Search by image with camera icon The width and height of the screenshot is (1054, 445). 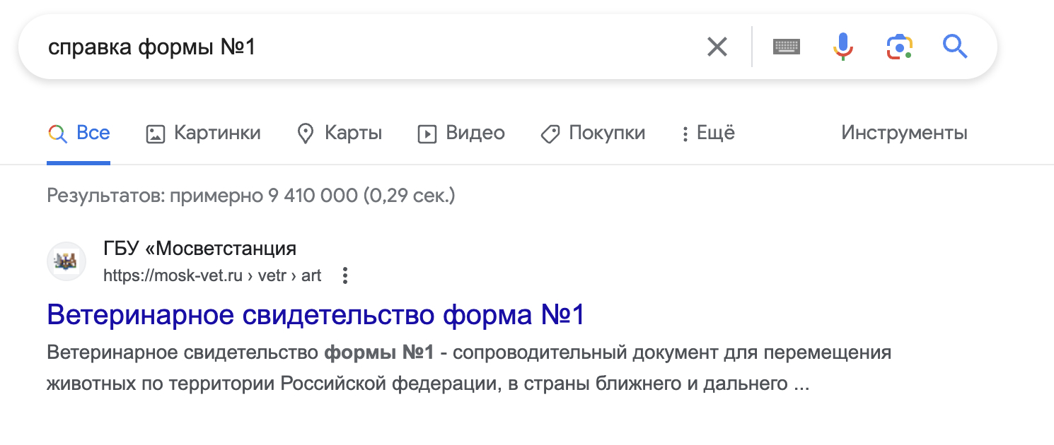click(899, 47)
